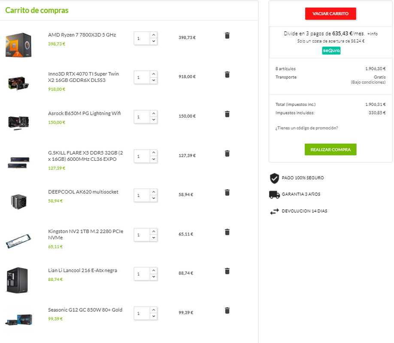Click the 'Gratis' transport value

[379, 77]
